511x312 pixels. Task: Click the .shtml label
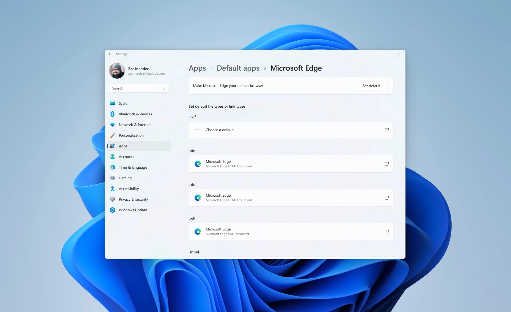pos(194,252)
